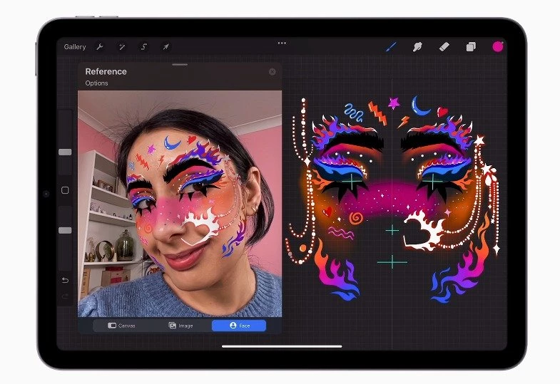Select the Face reference tab
This screenshot has width=560, height=384.
point(238,326)
